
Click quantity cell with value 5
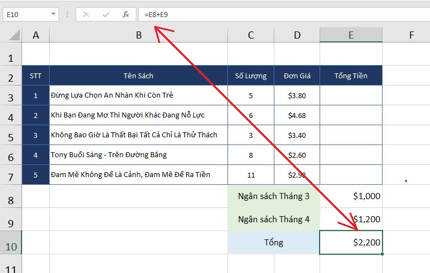(251, 95)
